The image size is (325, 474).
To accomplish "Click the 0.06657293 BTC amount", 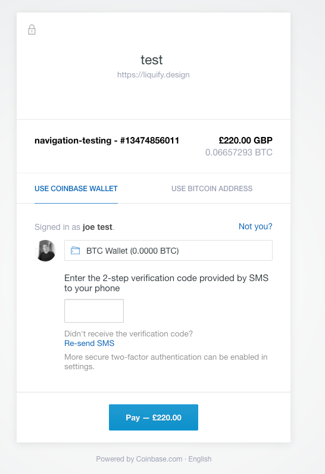I will 239,152.
